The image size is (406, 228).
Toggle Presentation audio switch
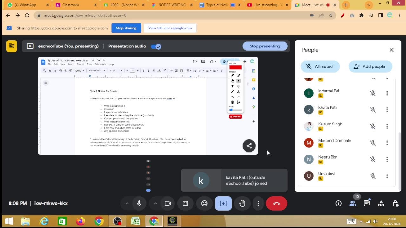coord(156,47)
